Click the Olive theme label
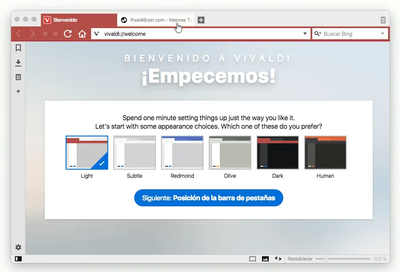The image size is (400, 272). click(230, 176)
